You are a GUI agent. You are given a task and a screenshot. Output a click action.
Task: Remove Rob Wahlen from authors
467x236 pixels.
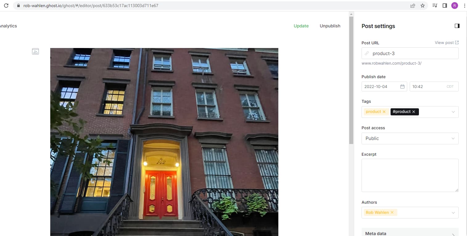coord(392,212)
